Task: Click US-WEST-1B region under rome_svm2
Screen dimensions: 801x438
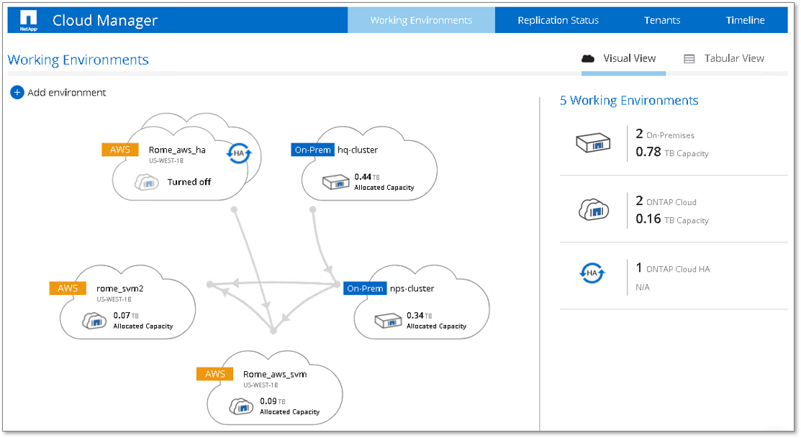Action: pyautogui.click(x=114, y=300)
